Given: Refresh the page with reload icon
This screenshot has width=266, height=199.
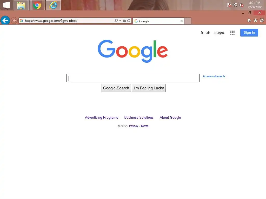Looking at the screenshot, I should tap(129, 20).
